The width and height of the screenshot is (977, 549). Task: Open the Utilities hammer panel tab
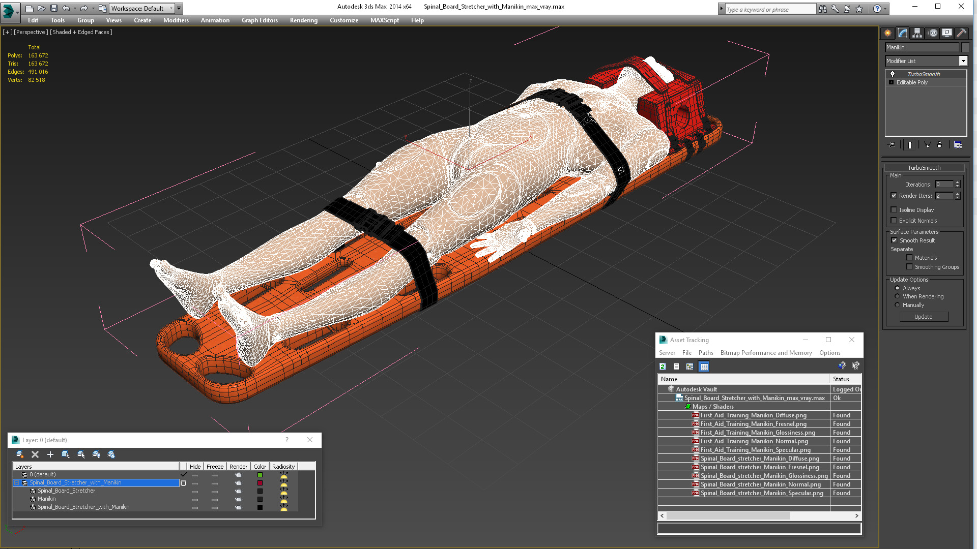point(961,33)
